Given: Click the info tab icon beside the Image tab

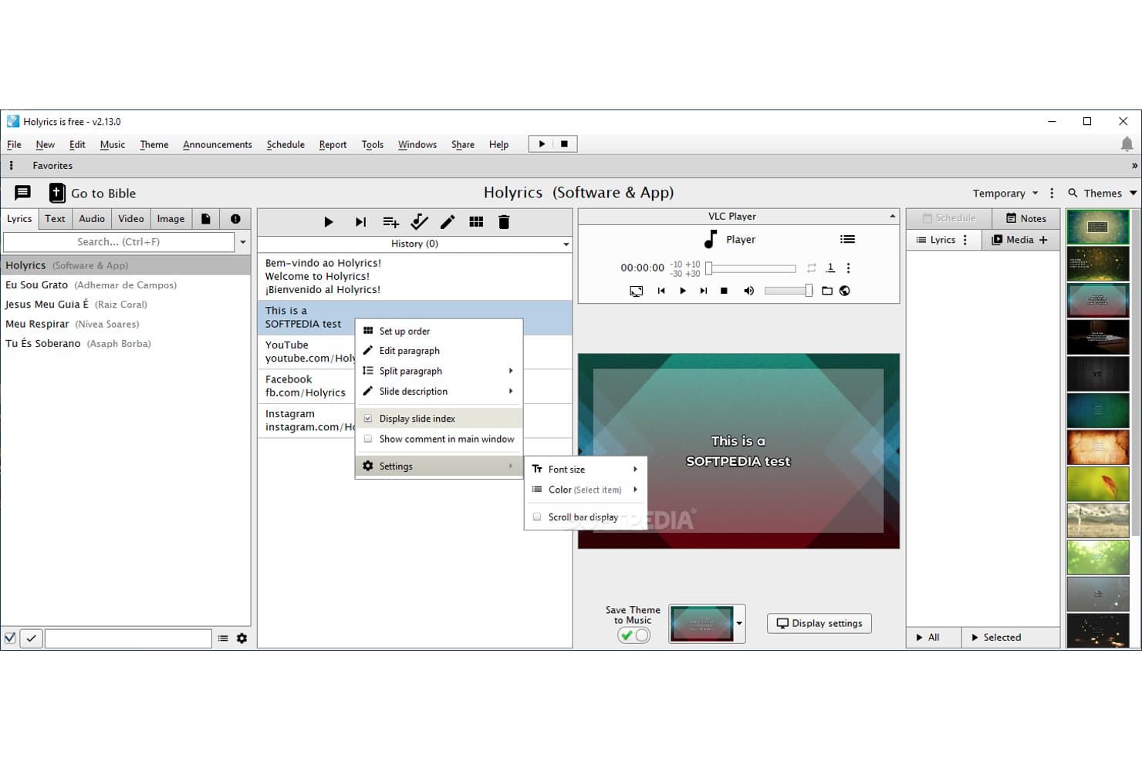Looking at the screenshot, I should tap(235, 219).
